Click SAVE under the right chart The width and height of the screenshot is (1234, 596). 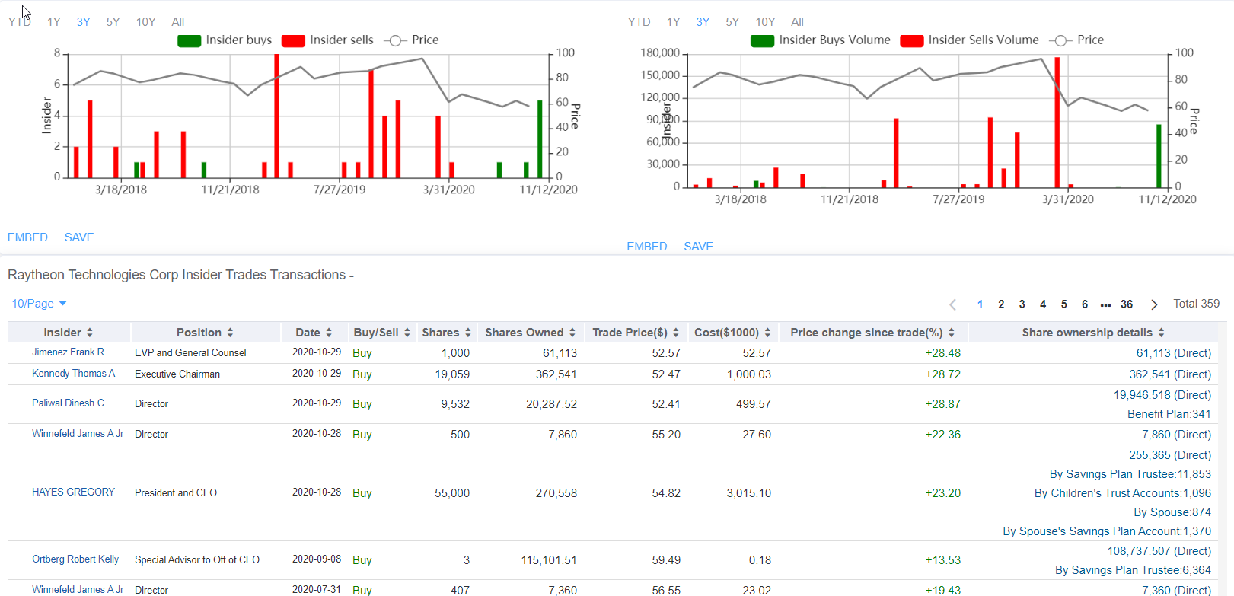click(699, 247)
